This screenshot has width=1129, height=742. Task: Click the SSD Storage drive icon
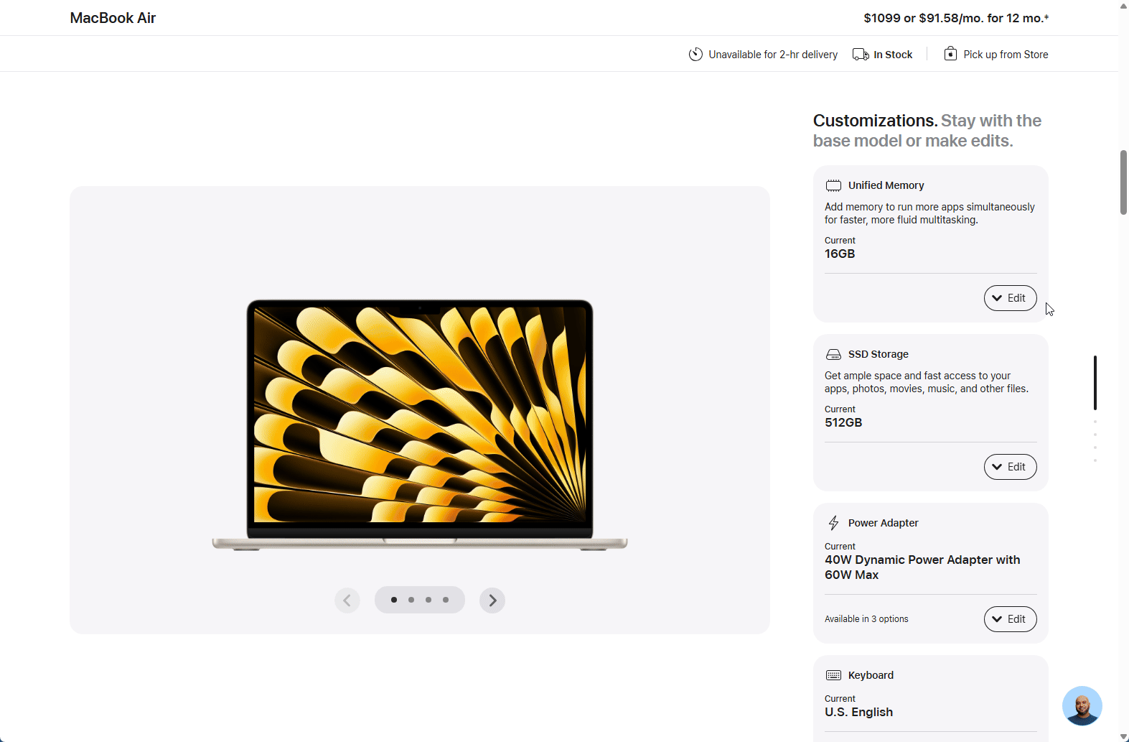click(x=833, y=354)
